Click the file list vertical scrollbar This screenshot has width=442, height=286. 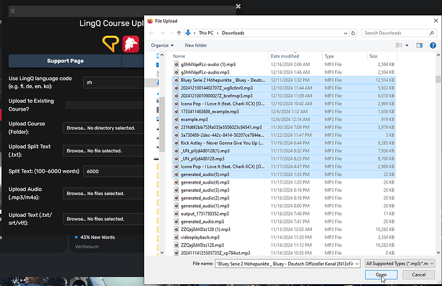(x=438, y=79)
